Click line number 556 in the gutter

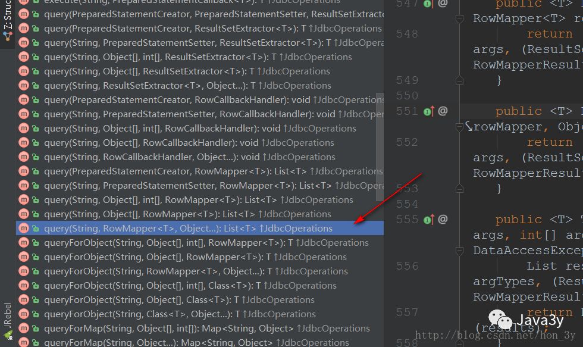click(x=407, y=266)
